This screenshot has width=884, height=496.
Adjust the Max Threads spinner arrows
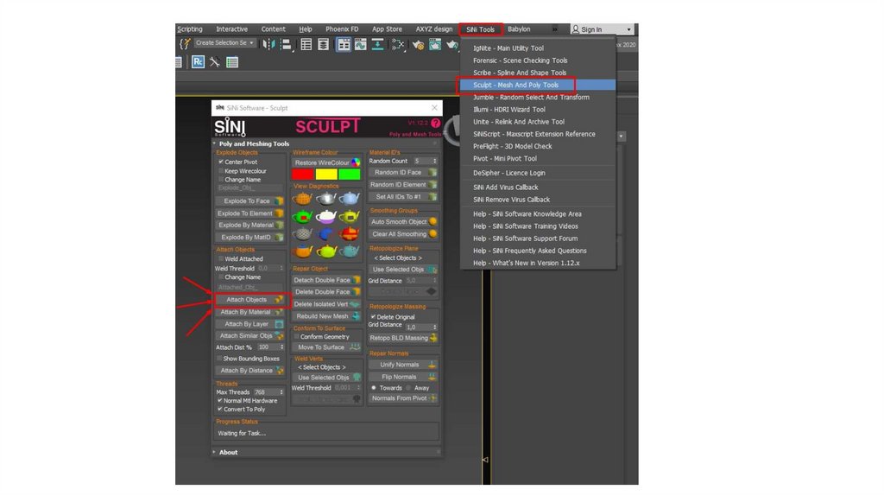tap(281, 392)
